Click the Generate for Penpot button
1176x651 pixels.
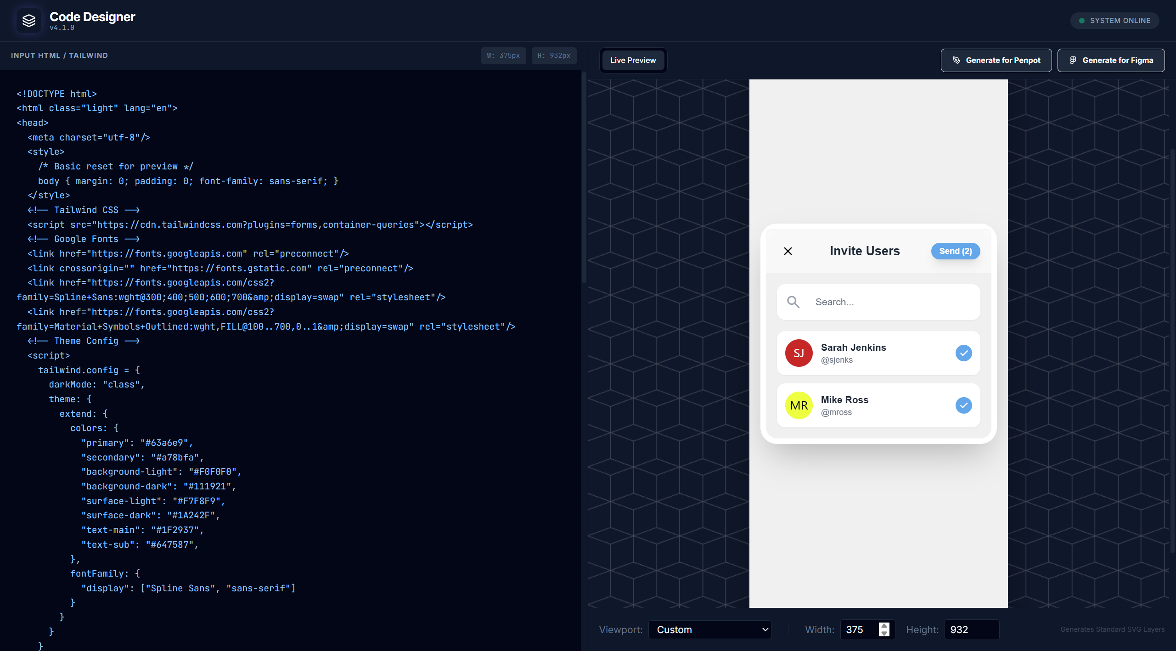(x=996, y=60)
